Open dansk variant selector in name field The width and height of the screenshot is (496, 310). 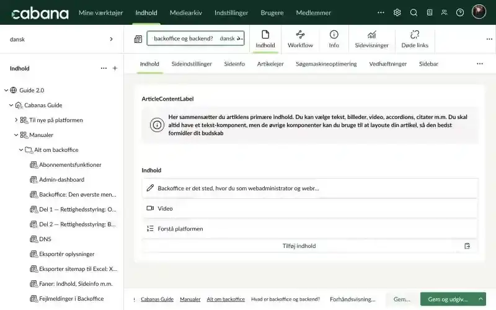click(x=231, y=38)
